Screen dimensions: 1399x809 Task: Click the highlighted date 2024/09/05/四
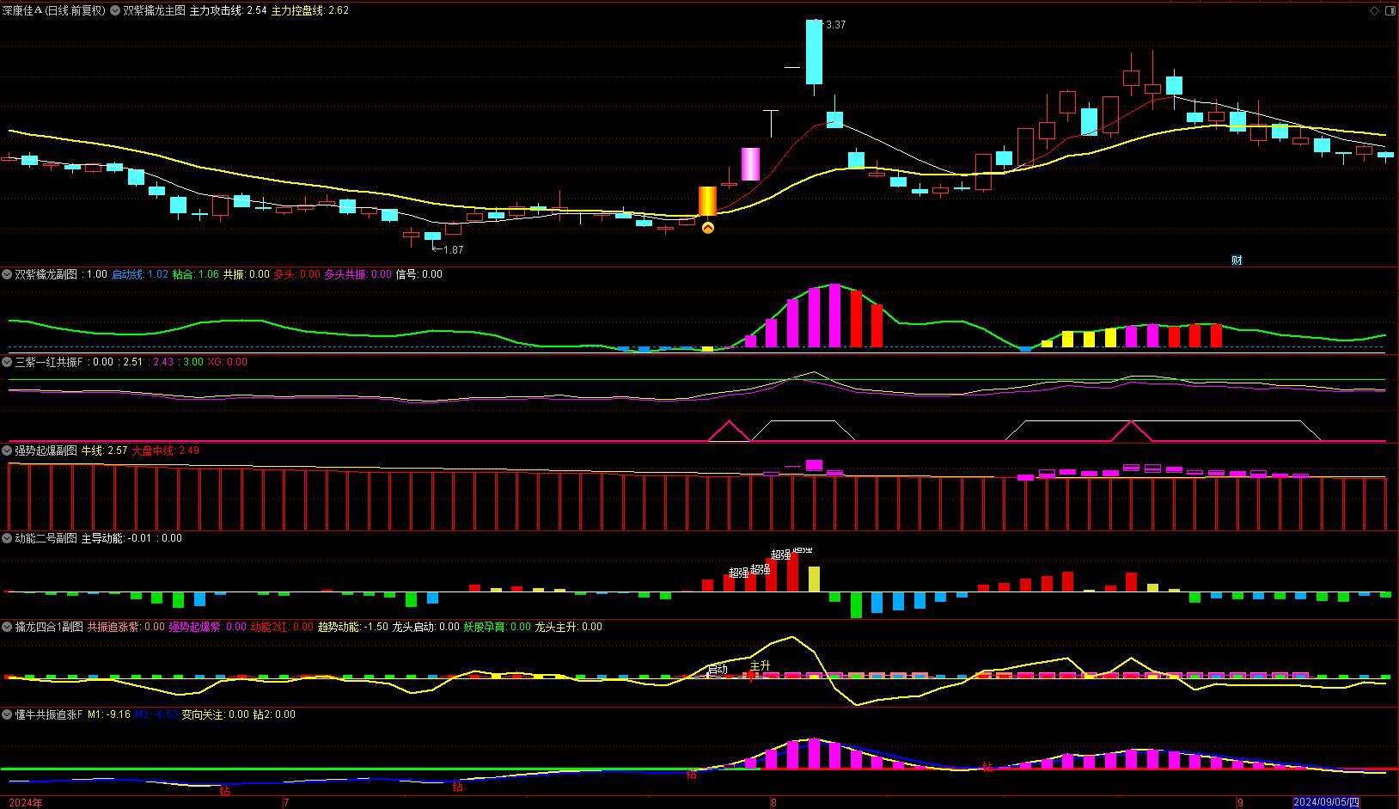click(x=1327, y=802)
